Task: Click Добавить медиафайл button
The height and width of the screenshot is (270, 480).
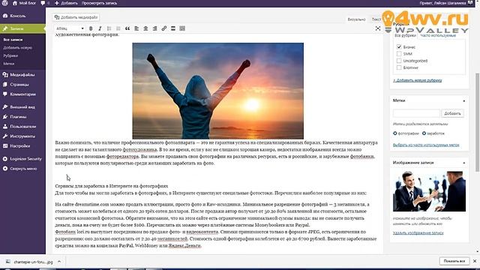Action: (x=76, y=17)
